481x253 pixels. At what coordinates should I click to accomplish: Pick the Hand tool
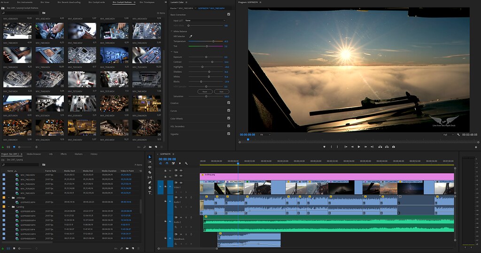[150, 188]
